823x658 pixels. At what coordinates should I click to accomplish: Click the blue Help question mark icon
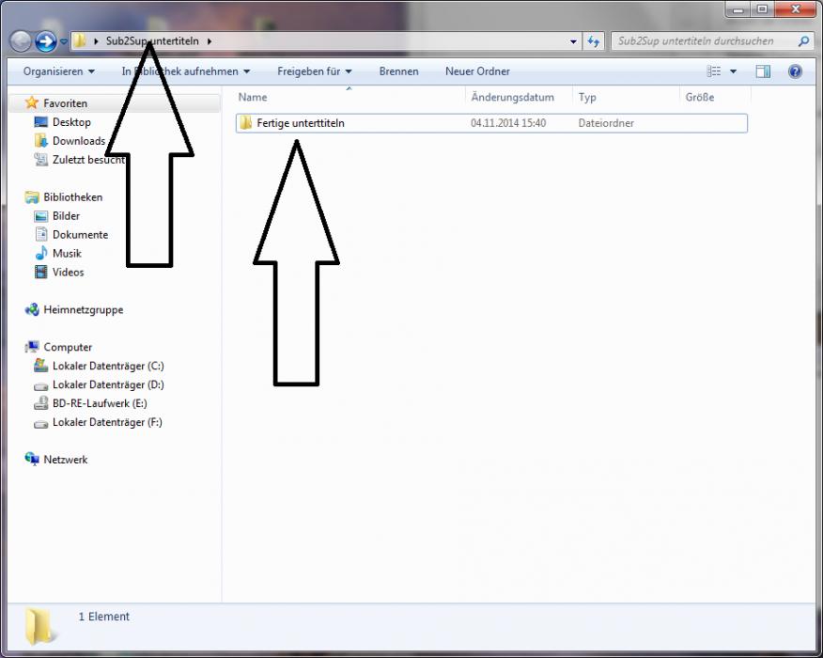point(795,71)
